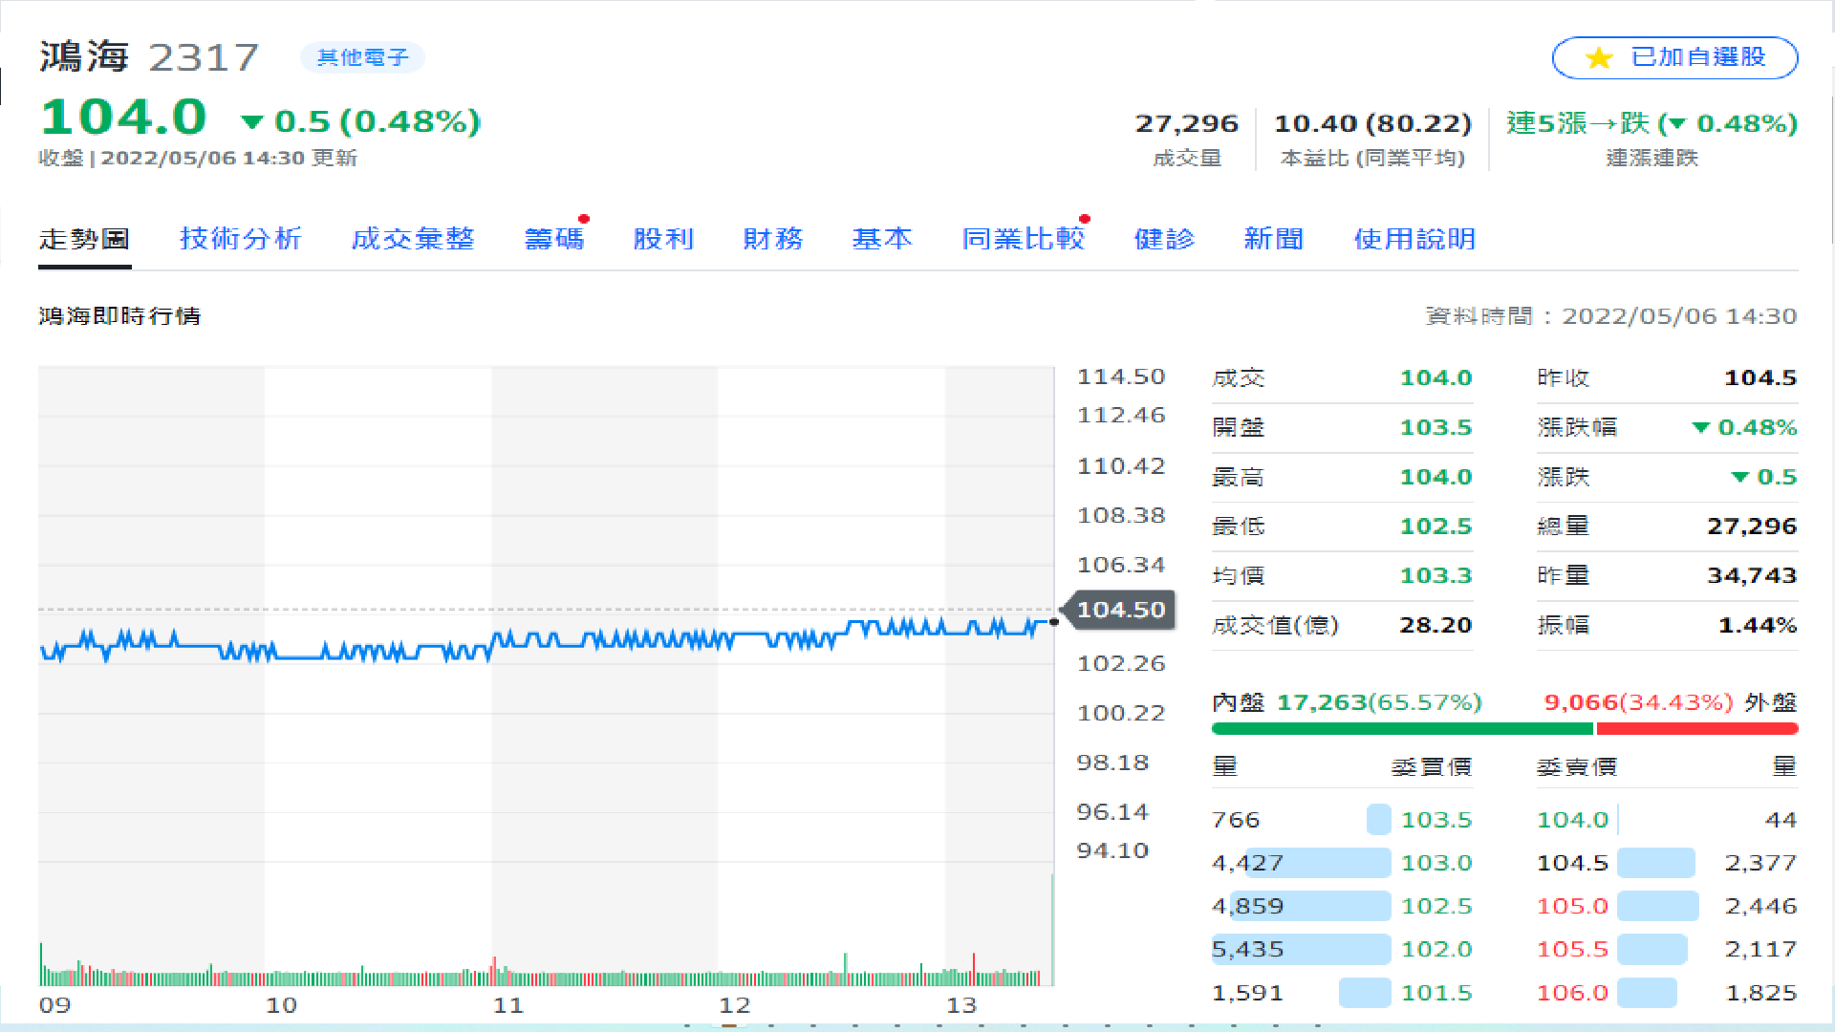Open the 成交彙整 tab

(x=413, y=239)
